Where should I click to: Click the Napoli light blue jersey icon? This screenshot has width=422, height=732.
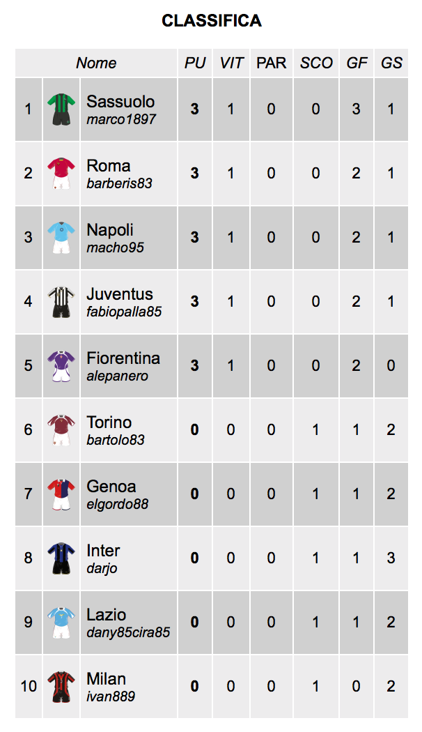coord(61,238)
